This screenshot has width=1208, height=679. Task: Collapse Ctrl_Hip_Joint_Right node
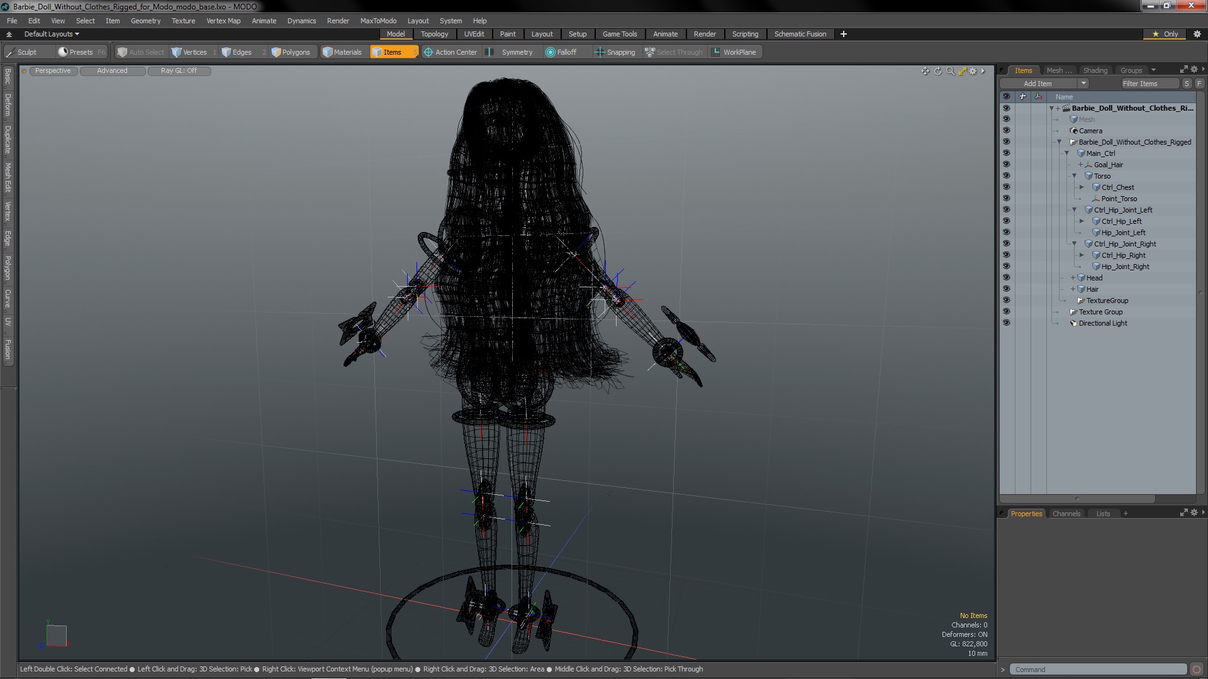click(1075, 244)
